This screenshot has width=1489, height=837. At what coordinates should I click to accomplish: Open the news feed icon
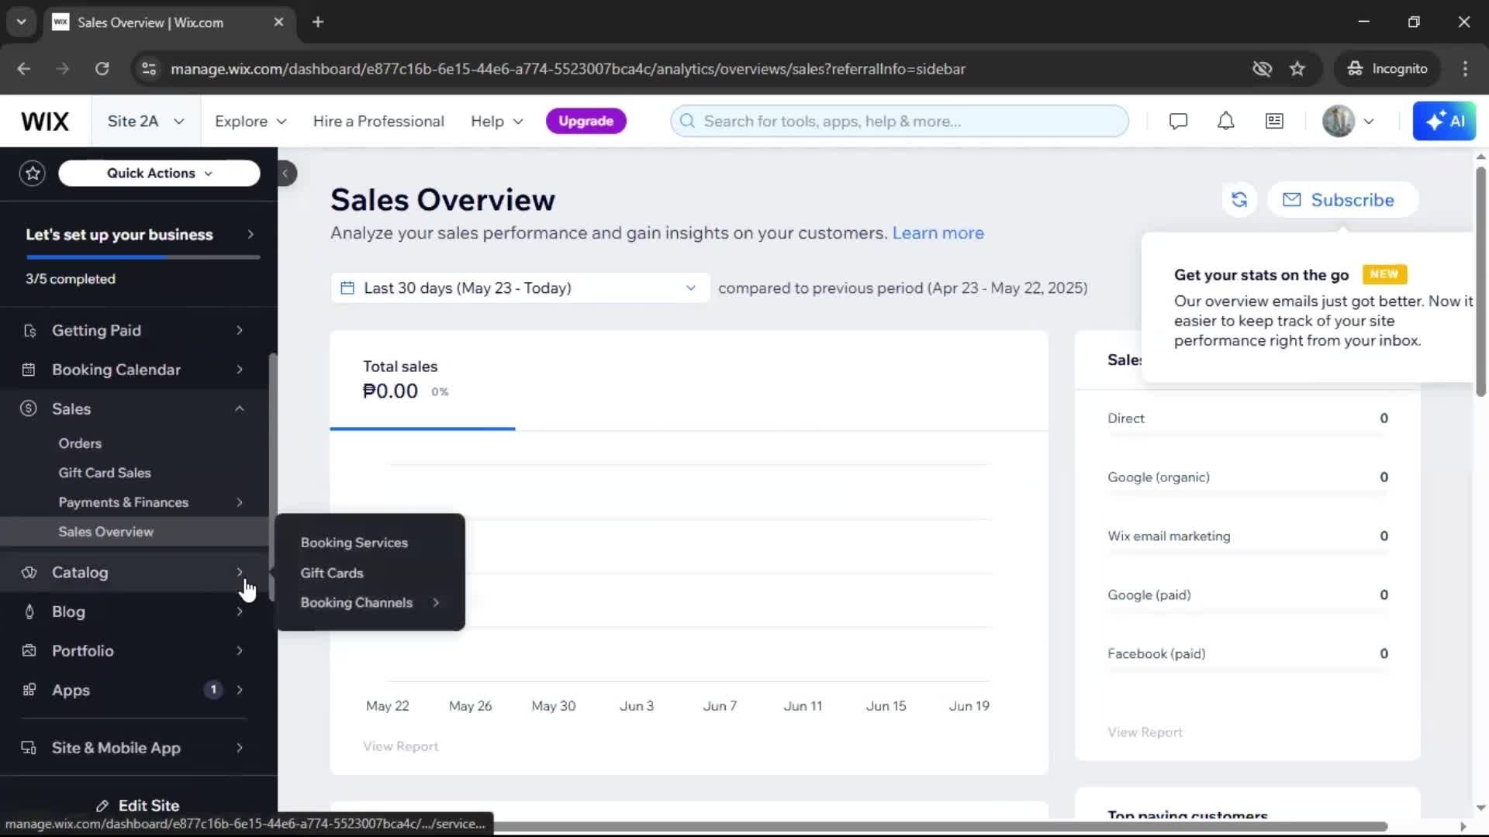pos(1274,122)
